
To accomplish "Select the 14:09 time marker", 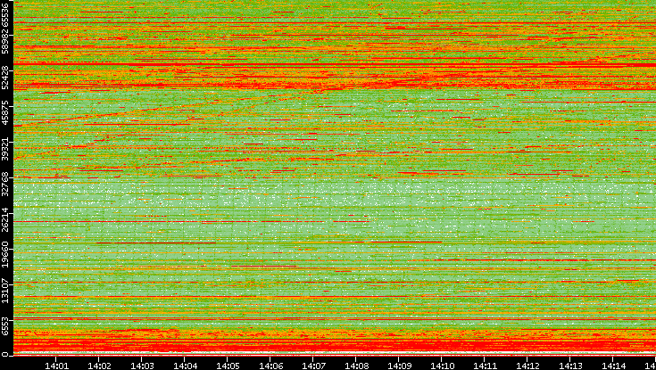I will click(400, 364).
